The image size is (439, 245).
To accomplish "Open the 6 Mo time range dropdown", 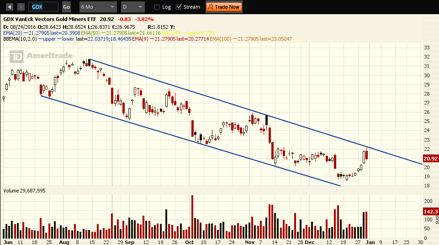I will click(x=97, y=7).
